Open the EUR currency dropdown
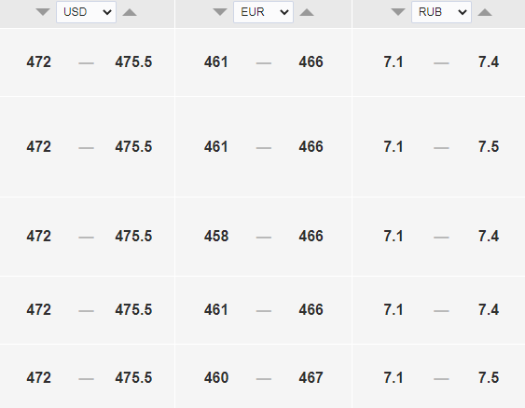The width and height of the screenshot is (525, 408). point(264,12)
